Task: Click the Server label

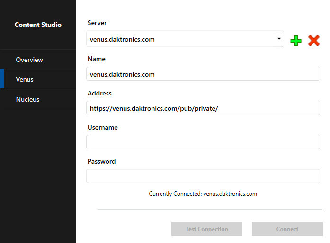Action: (x=97, y=23)
